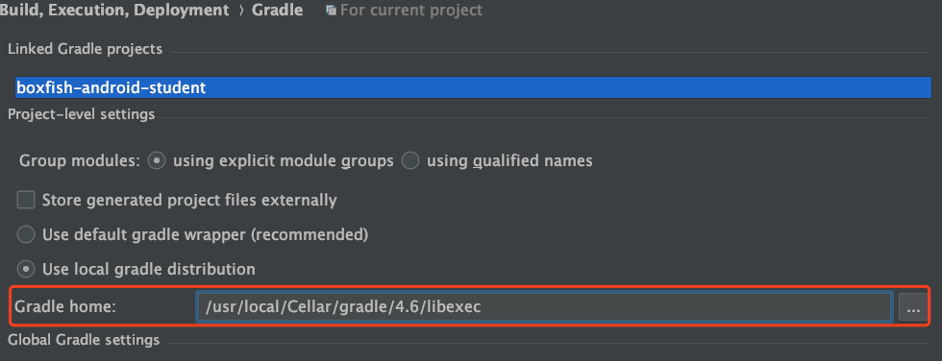This screenshot has height=361, width=942.
Task: Click the "Store generated project files externally" label text
Action: 189,200
